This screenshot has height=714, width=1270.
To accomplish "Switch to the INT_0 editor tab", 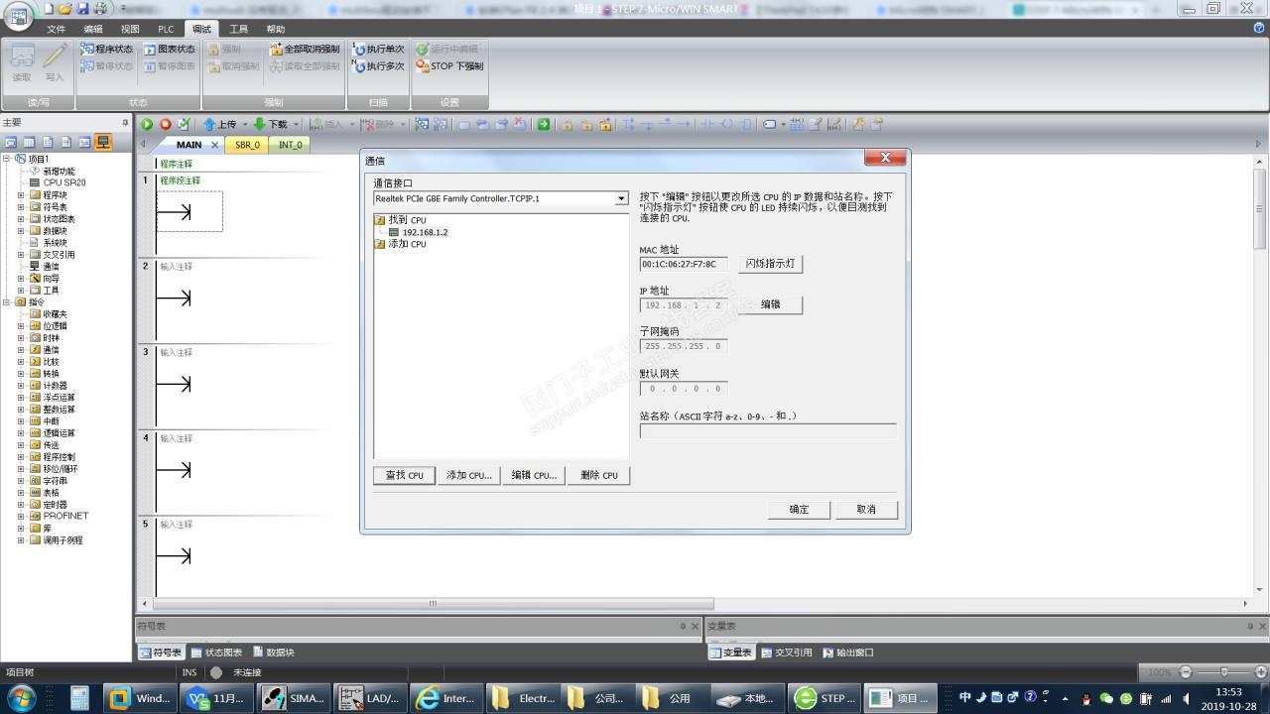I will pos(291,145).
